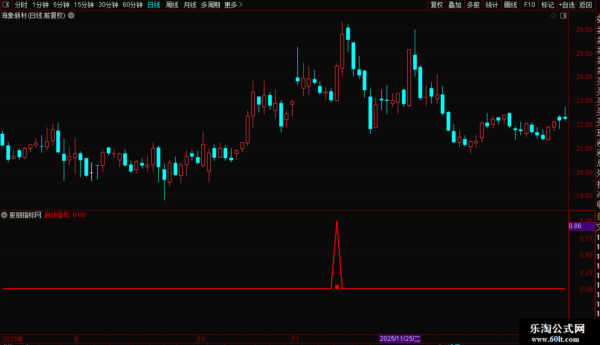
Task: Click the 2025/11/25/二 date label
Action: point(400,339)
